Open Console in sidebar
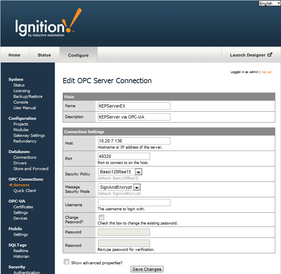281x274 pixels. pos(21,102)
